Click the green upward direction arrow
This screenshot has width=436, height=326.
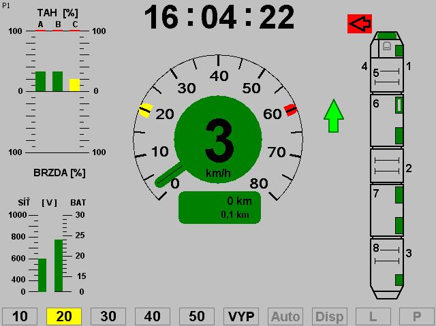pos(333,116)
